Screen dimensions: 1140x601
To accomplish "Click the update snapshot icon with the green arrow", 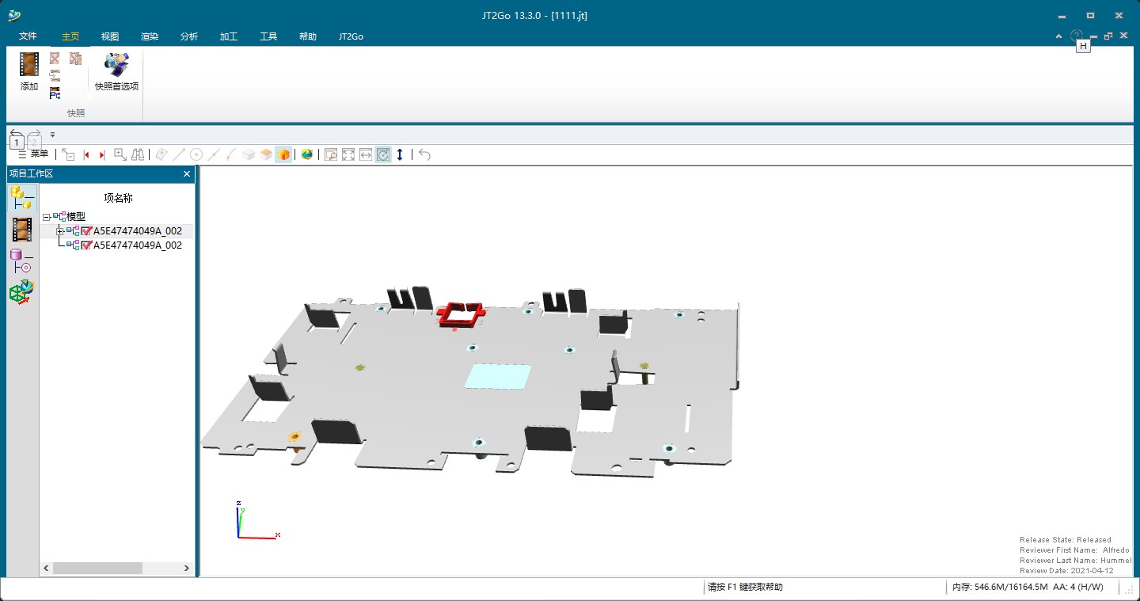I will coord(55,76).
